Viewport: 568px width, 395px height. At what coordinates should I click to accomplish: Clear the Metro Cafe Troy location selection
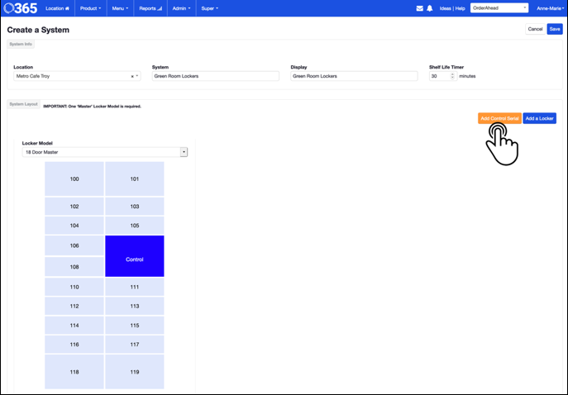[132, 76]
